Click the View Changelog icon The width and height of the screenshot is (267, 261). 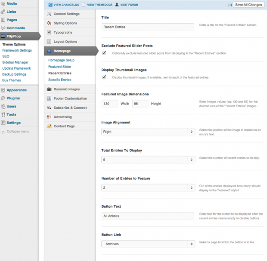pos(50,5)
